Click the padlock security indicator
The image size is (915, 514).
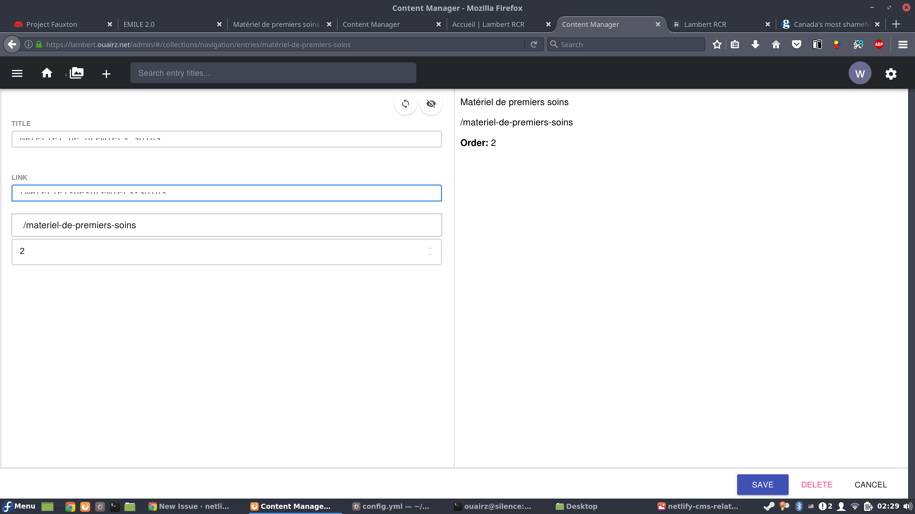pos(39,44)
